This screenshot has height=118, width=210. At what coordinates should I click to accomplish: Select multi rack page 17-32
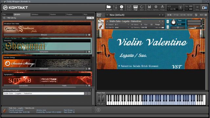[x=176, y=15]
